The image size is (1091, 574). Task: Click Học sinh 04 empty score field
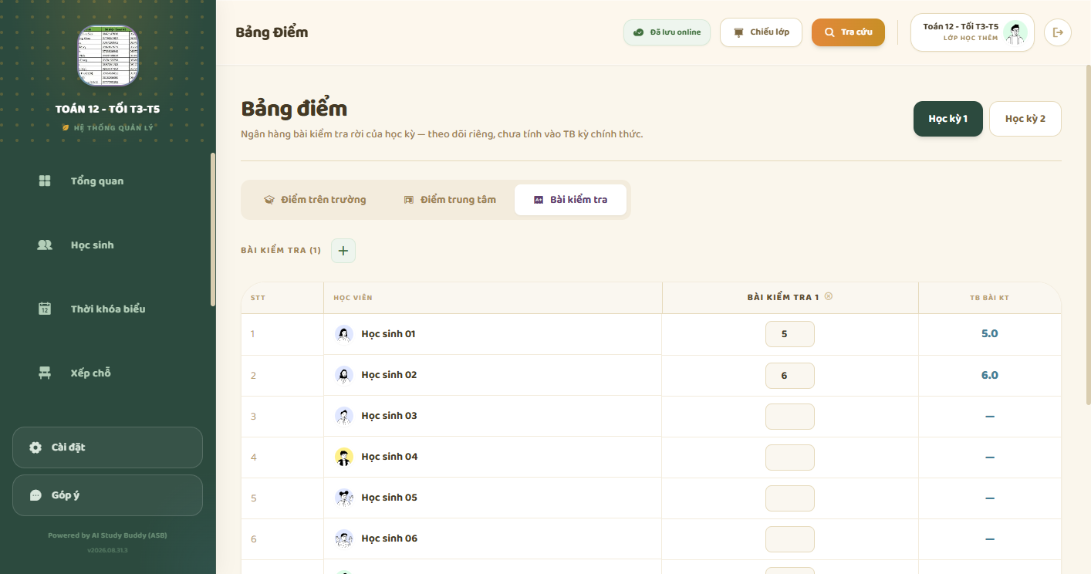[x=790, y=458]
